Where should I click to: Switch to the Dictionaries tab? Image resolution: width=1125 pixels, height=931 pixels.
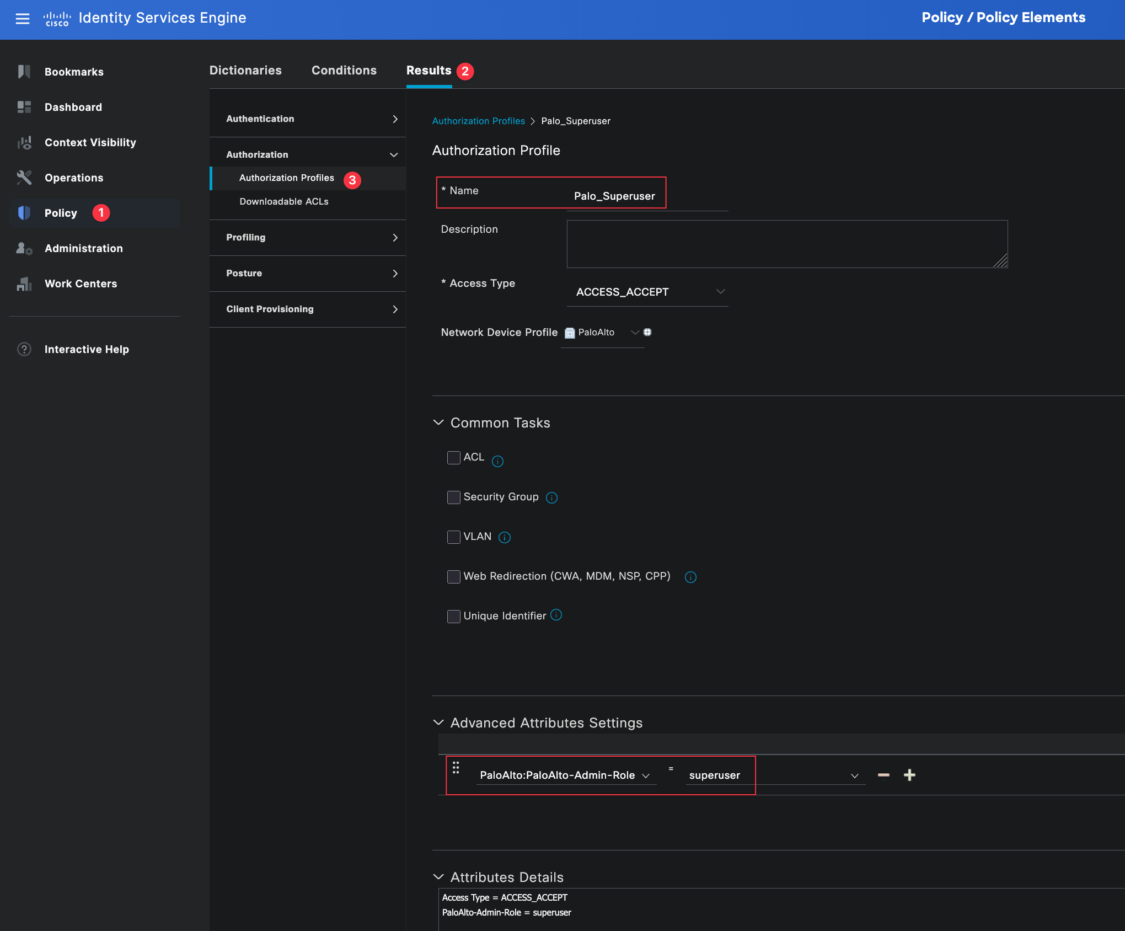[x=245, y=71]
